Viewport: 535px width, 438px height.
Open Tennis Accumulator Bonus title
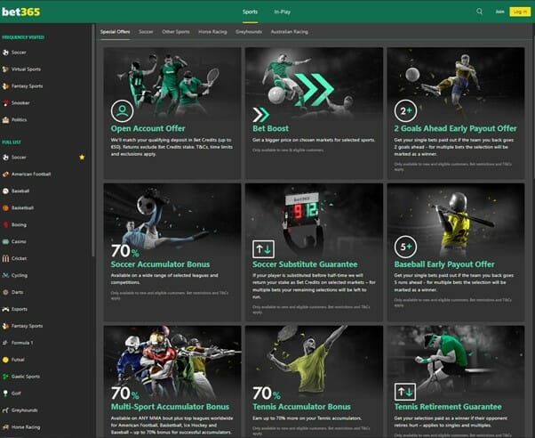point(301,407)
